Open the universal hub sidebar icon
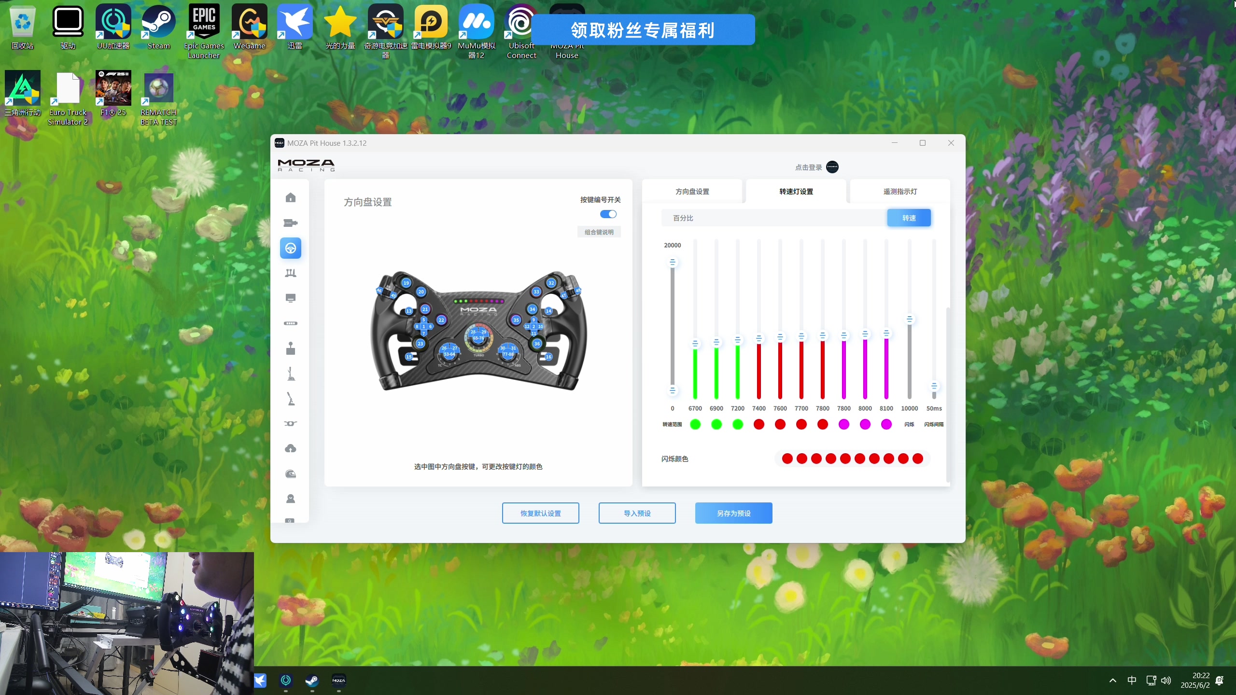Viewport: 1236px width, 695px height. coord(290,424)
